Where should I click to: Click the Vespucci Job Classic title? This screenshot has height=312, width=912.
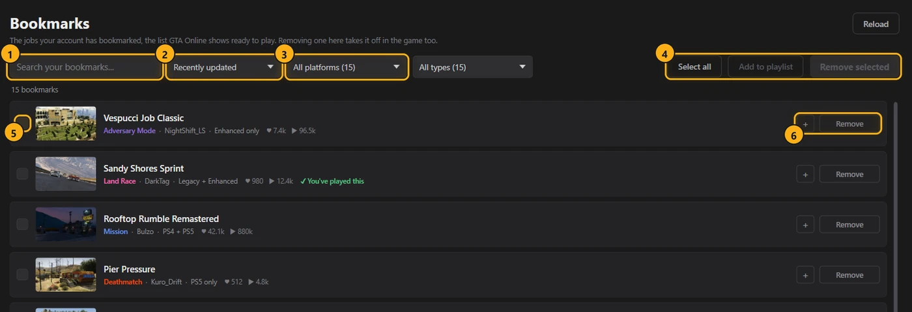pos(143,118)
